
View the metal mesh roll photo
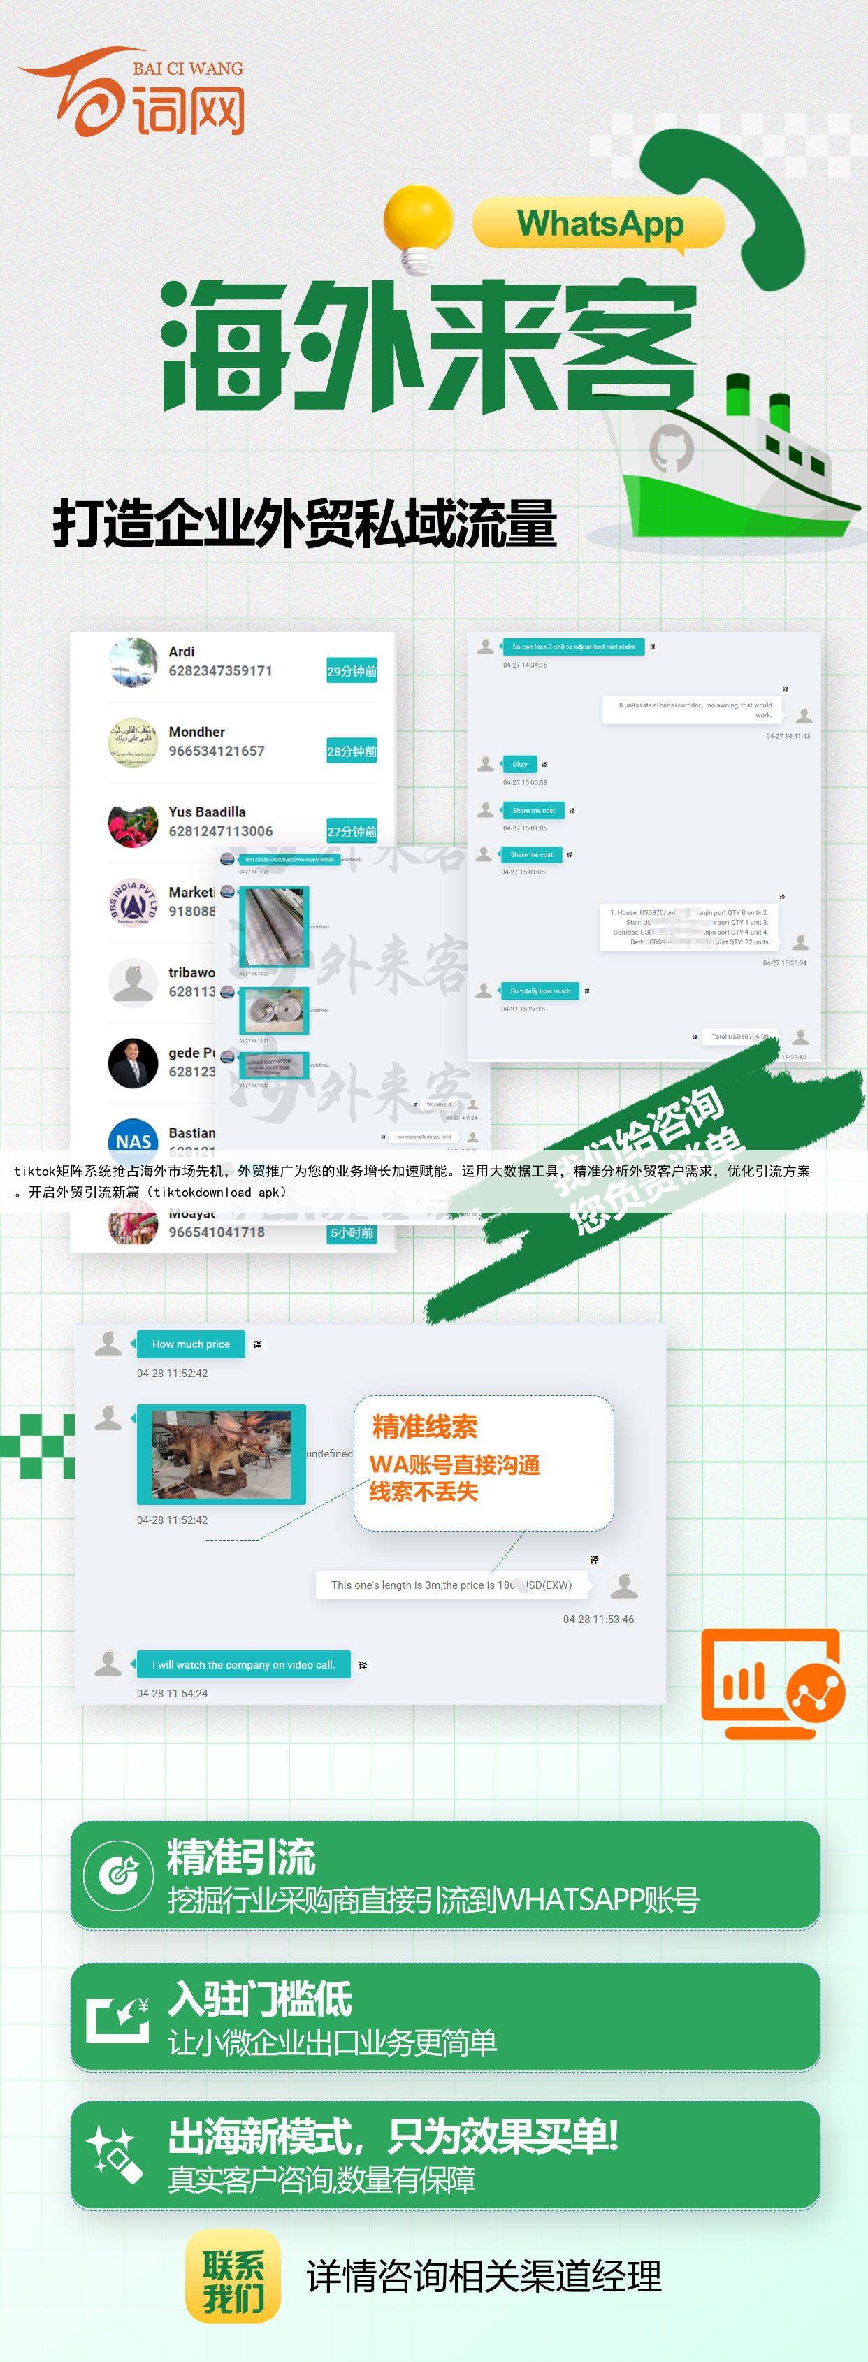tap(273, 926)
